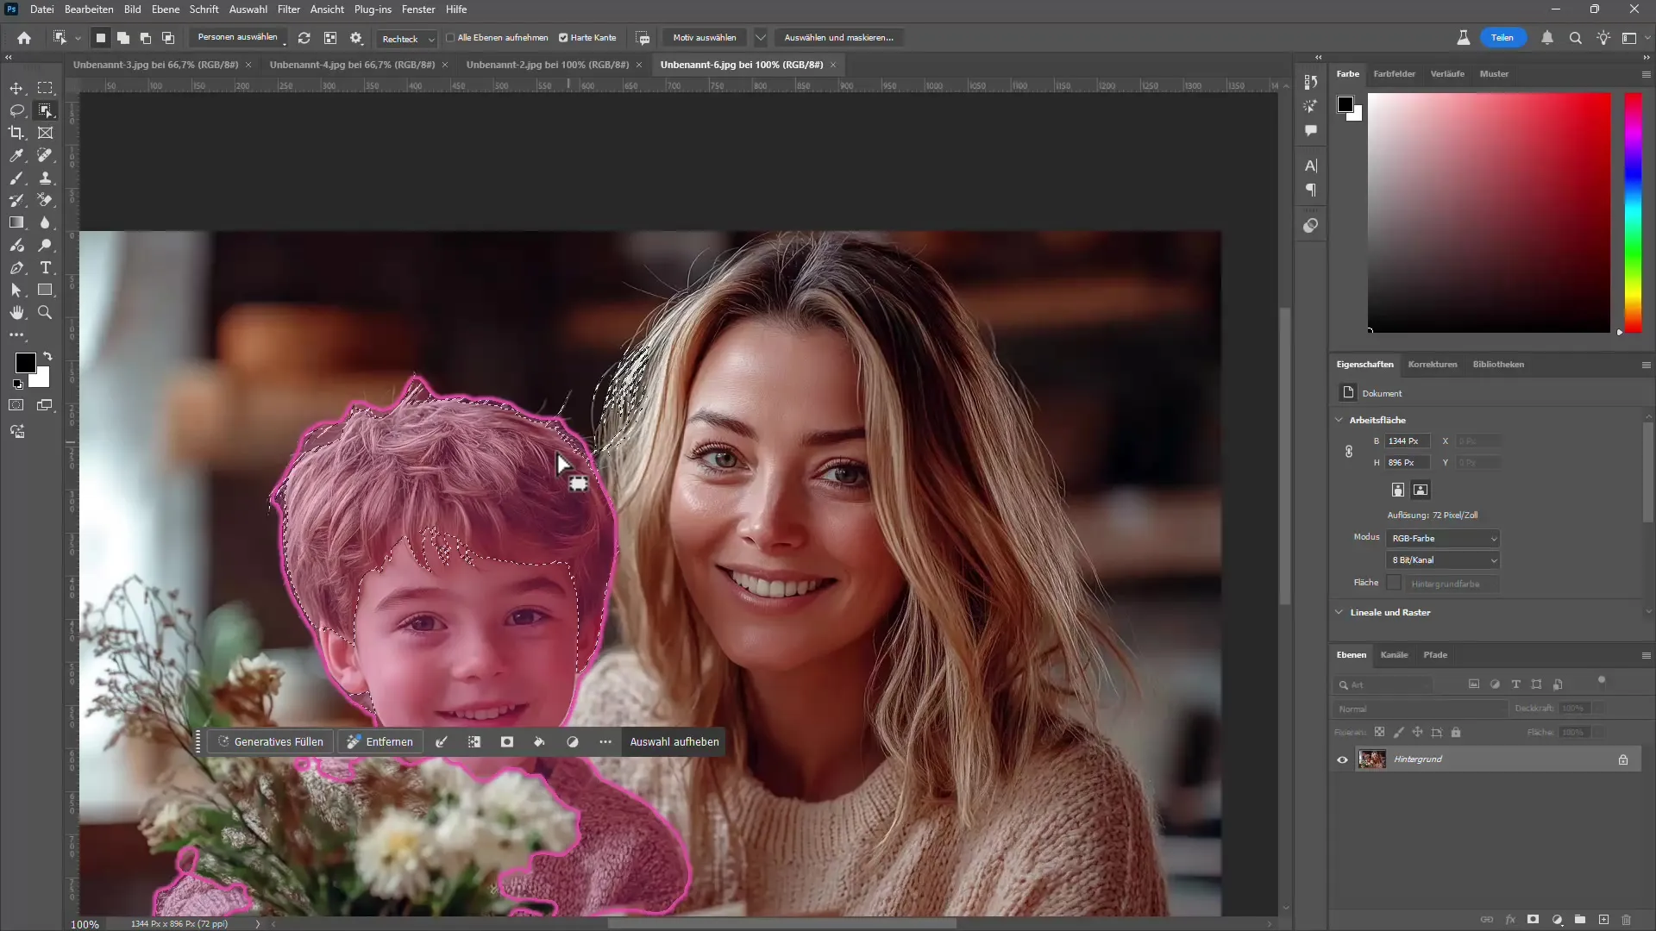The image size is (1656, 931).
Task: Toggle lock position icon in Layers panel
Action: pos(1417,733)
